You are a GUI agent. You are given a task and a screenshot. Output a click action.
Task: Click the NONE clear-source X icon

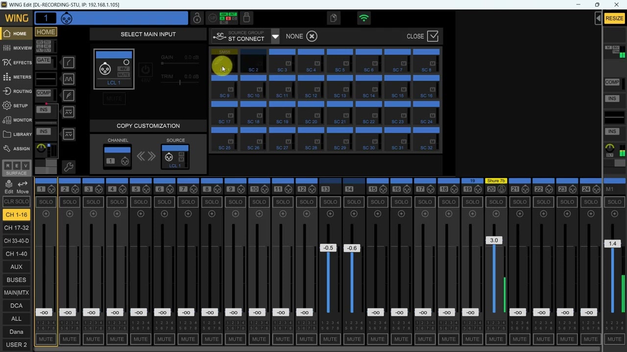(312, 36)
